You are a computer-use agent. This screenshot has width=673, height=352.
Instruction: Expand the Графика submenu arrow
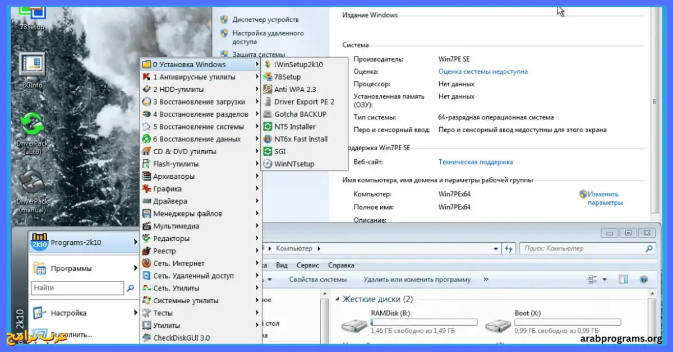pos(257,189)
